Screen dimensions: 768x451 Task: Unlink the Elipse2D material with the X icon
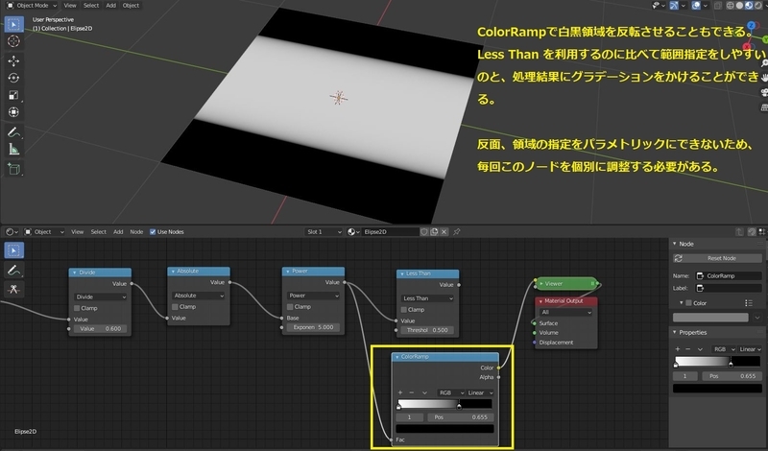tap(444, 231)
